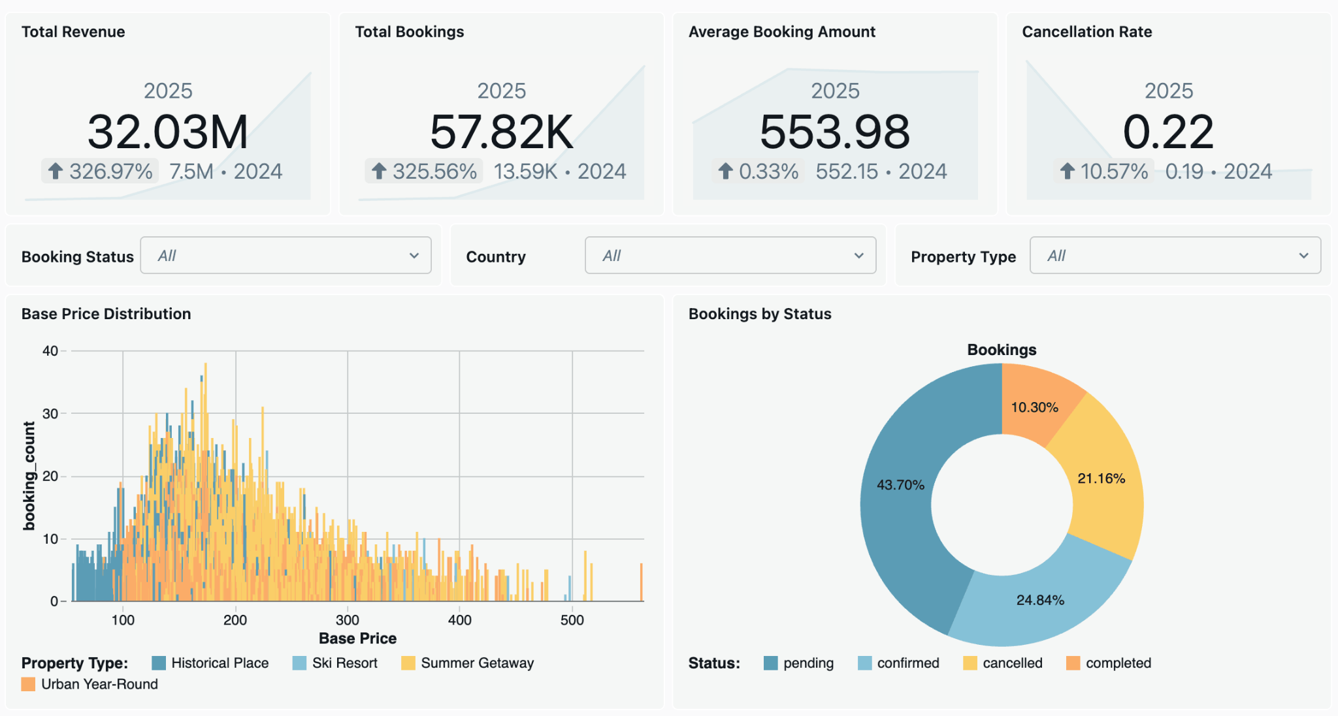Click the 0.19 • 2024 comparison text

click(1218, 171)
